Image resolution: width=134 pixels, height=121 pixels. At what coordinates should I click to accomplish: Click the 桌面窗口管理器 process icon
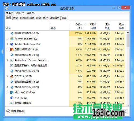click(x=12, y=103)
